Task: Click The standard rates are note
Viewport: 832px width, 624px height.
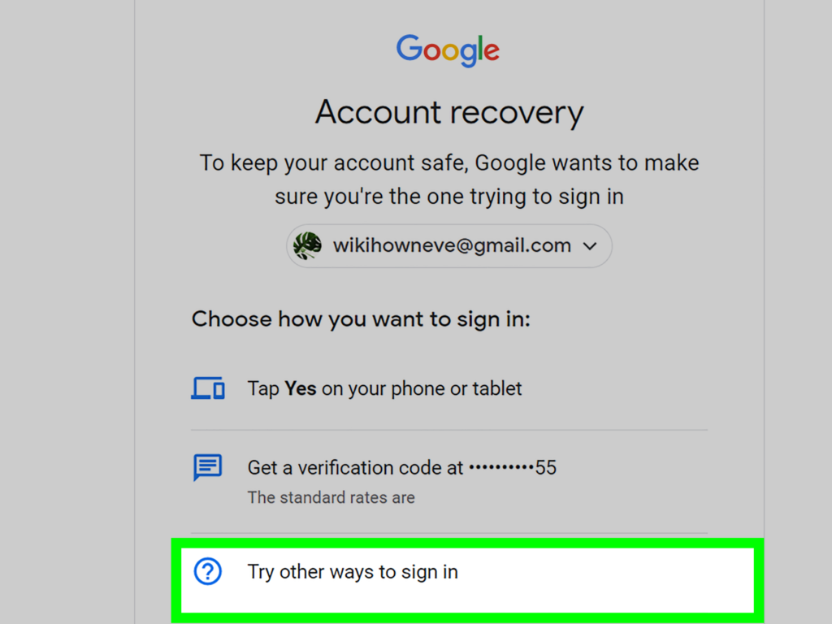Action: [x=331, y=498]
